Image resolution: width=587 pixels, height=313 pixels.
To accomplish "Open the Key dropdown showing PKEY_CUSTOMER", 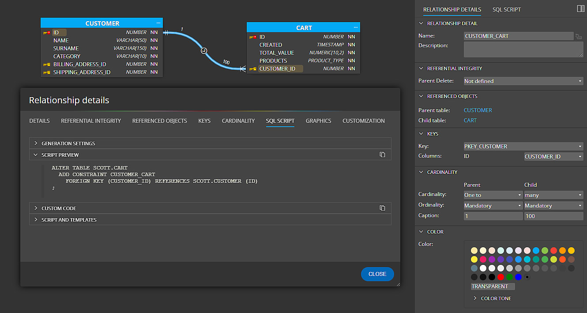I will click(523, 147).
